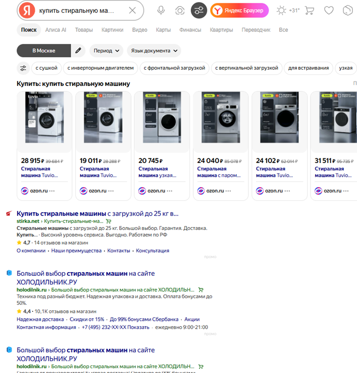This screenshot has height=373, width=357.
Task: Click ozon.ru icon on 24 102 ₽ card
Action: click(x=260, y=191)
